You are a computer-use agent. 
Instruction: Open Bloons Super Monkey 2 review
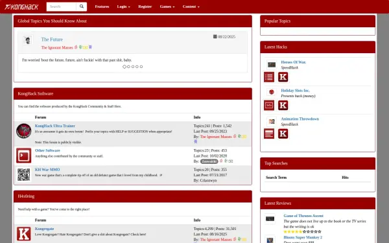click(x=303, y=238)
